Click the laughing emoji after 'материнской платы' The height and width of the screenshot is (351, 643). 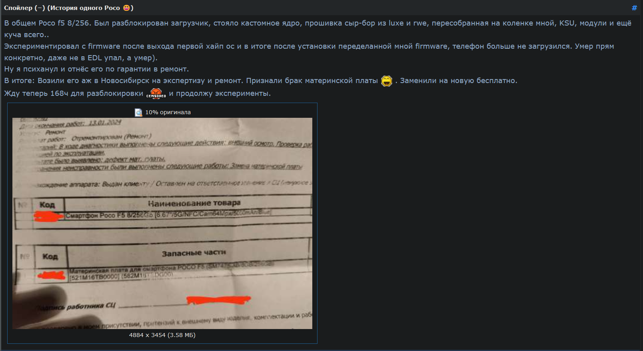coord(387,81)
